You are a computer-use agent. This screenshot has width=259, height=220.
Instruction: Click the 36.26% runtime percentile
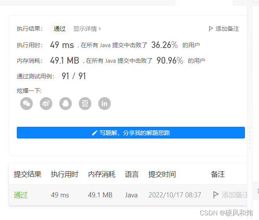[x=165, y=45]
